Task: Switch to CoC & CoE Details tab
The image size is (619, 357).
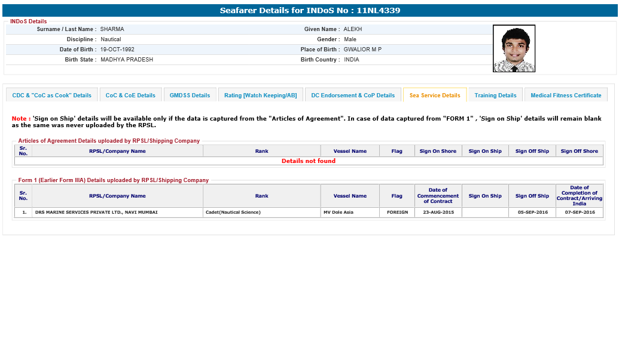Action: coord(130,95)
